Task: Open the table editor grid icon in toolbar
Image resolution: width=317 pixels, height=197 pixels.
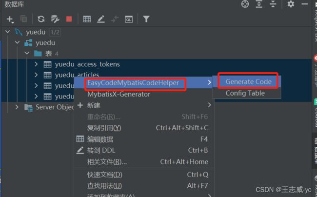Action: click(x=87, y=19)
